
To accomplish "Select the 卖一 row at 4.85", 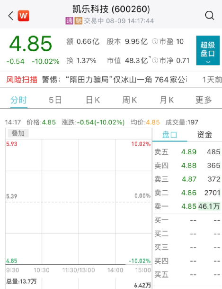I will (x=187, y=206).
